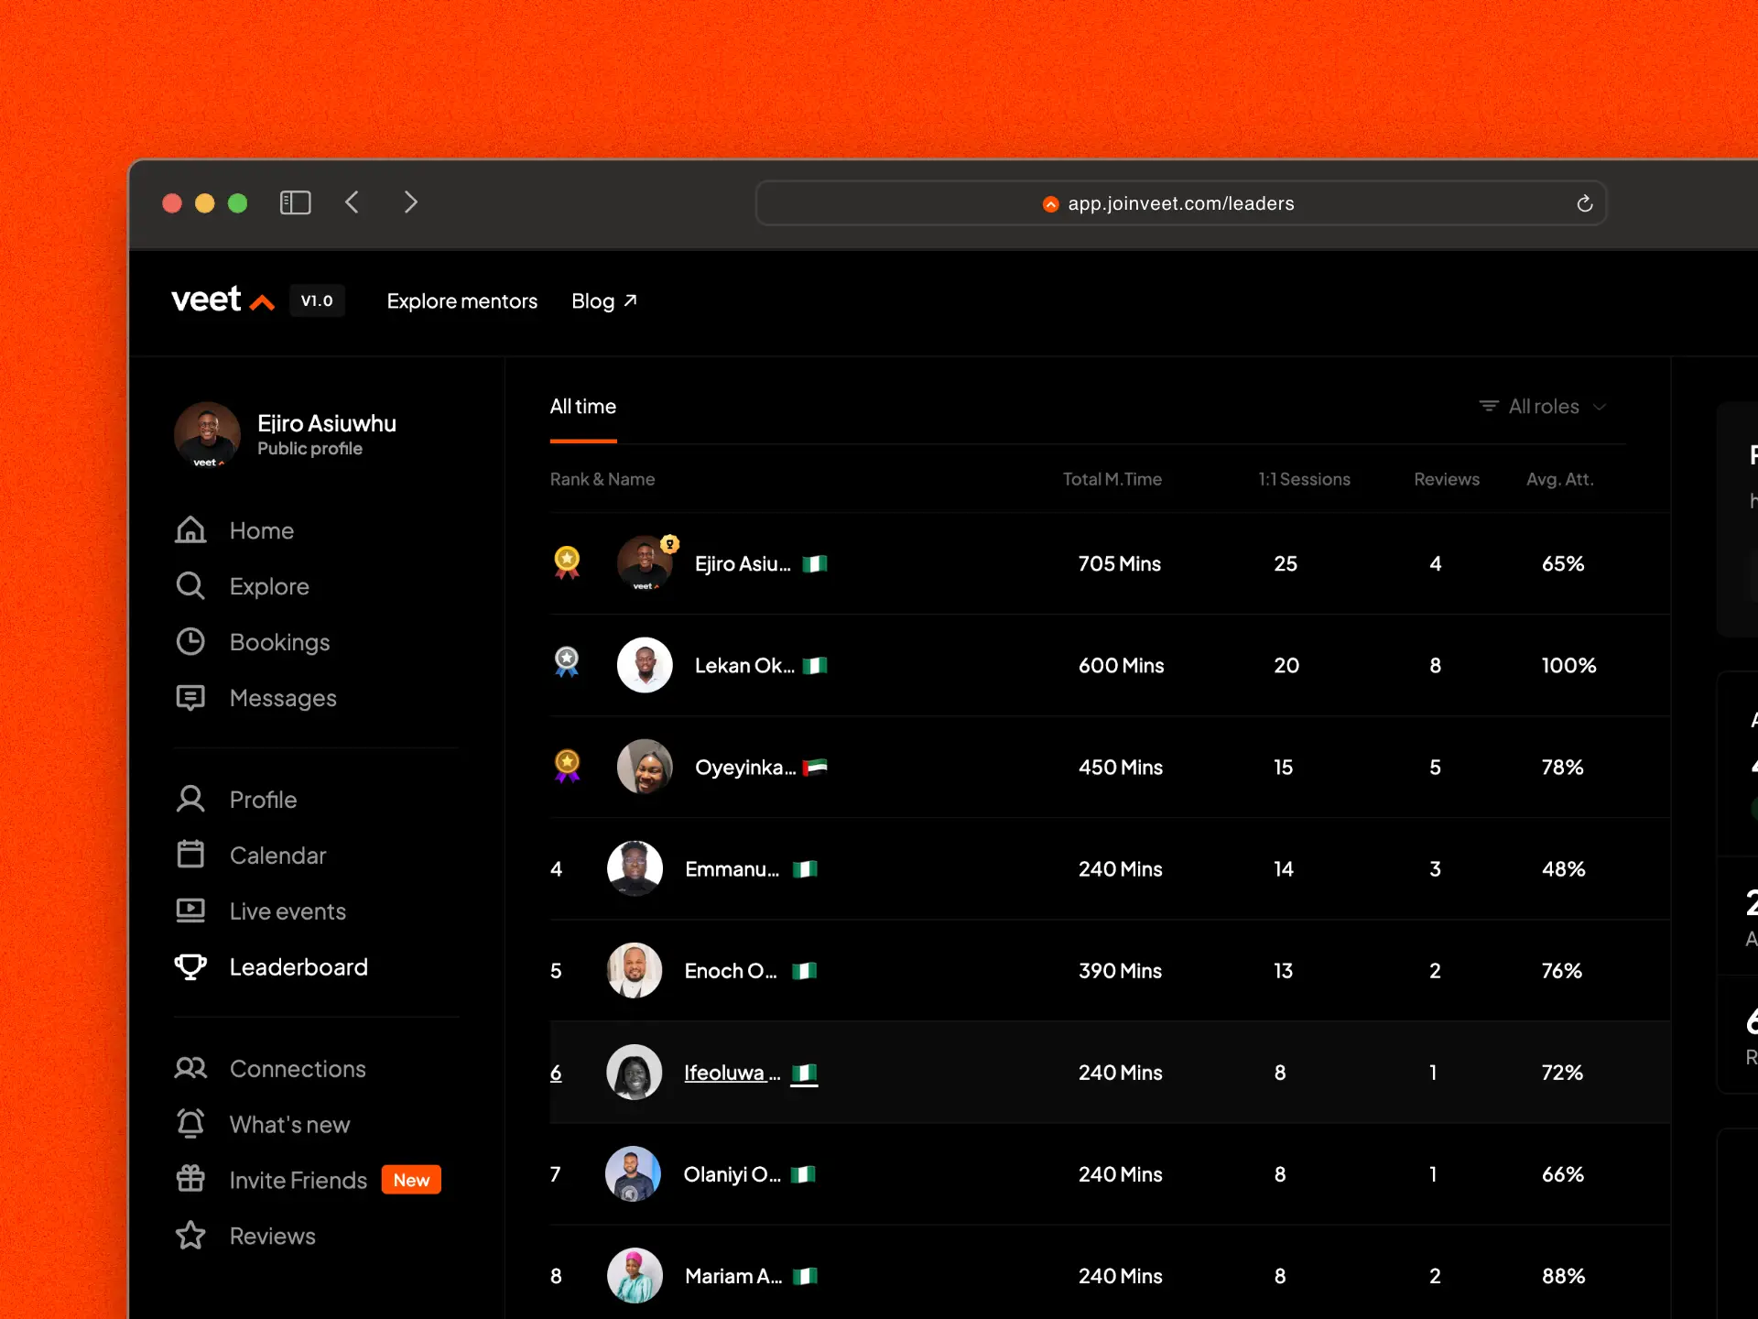
Task: Click the Home house icon in sidebar
Action: [190, 530]
